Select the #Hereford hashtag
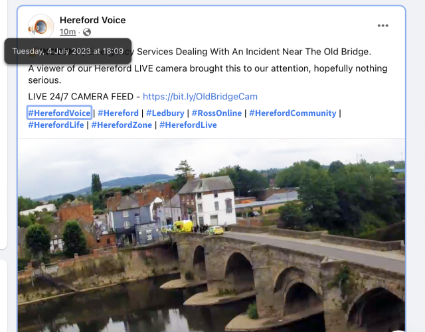Viewport: 425px width, 332px height. pyautogui.click(x=118, y=113)
